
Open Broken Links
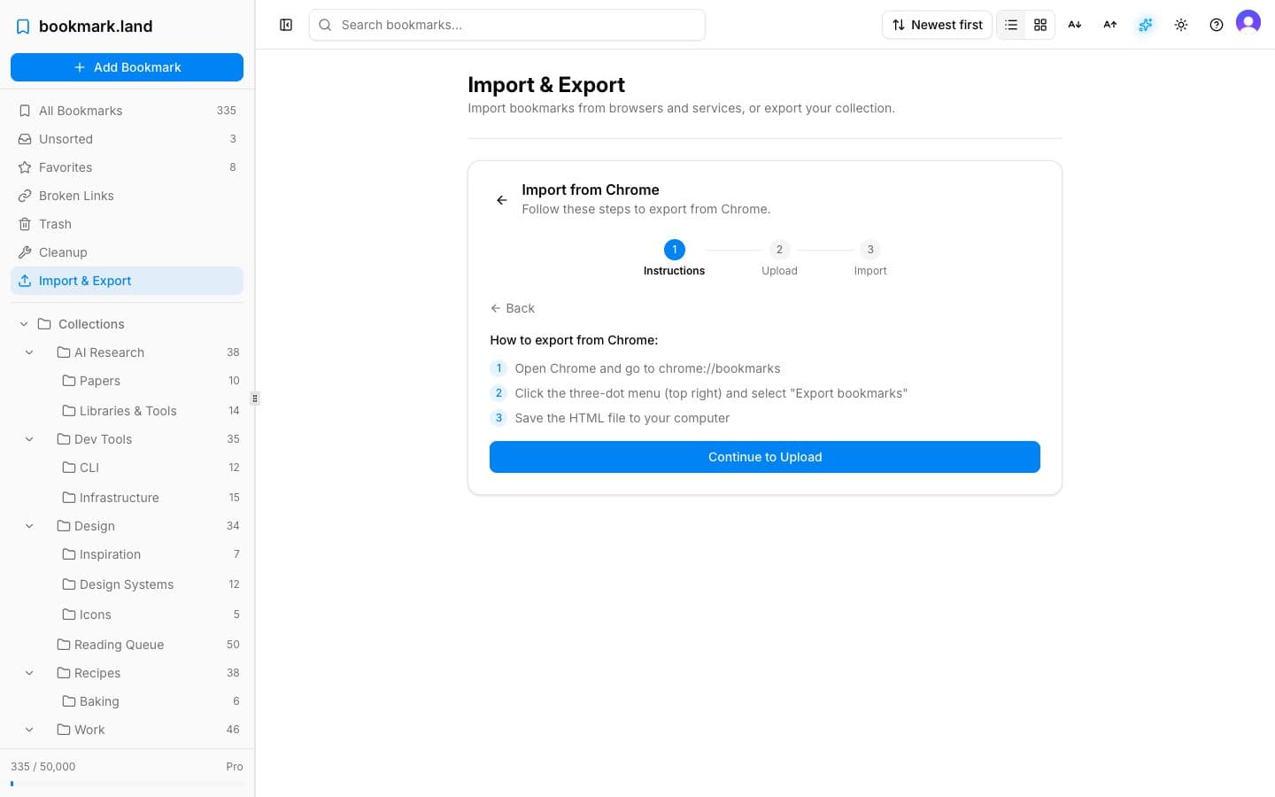(127, 196)
